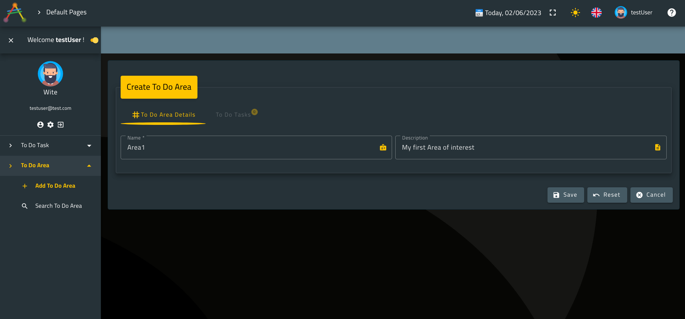
Task: Toggle the yellow switch beside Welcome testUser
Action: [94, 40]
